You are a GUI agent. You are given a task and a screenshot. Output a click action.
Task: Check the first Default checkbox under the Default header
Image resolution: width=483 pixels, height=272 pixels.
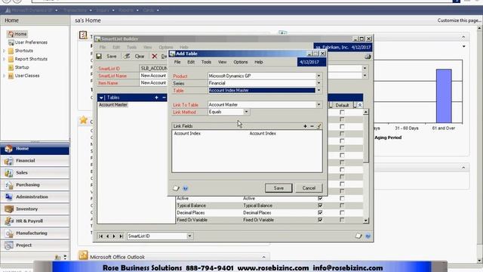(342, 113)
